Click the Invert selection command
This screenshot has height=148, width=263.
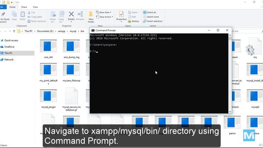(x=152, y=21)
